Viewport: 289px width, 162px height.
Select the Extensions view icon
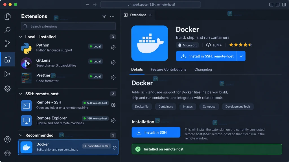tap(7, 60)
